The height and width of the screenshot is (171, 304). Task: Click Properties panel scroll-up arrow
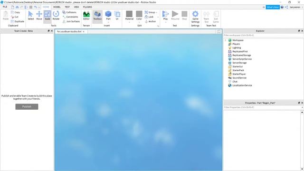302,112
